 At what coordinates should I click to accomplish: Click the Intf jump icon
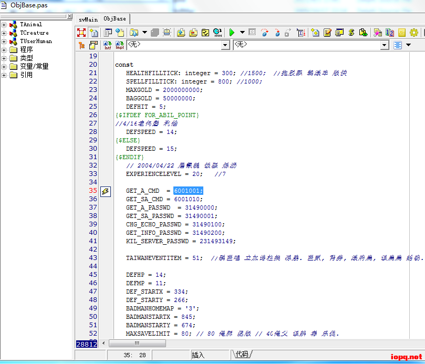[108, 45]
